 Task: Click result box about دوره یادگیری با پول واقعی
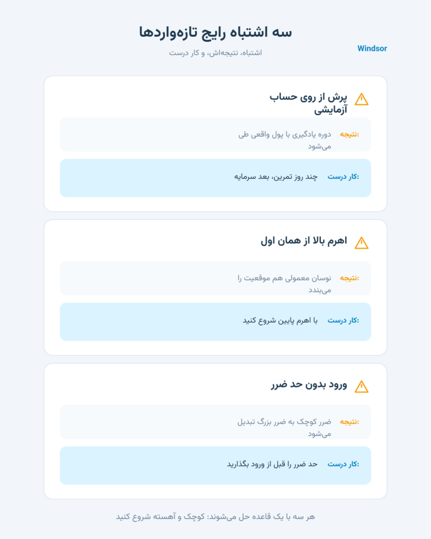[x=216, y=134]
